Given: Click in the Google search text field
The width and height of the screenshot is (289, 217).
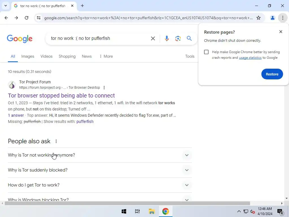Looking at the screenshot, I should (x=100, y=38).
